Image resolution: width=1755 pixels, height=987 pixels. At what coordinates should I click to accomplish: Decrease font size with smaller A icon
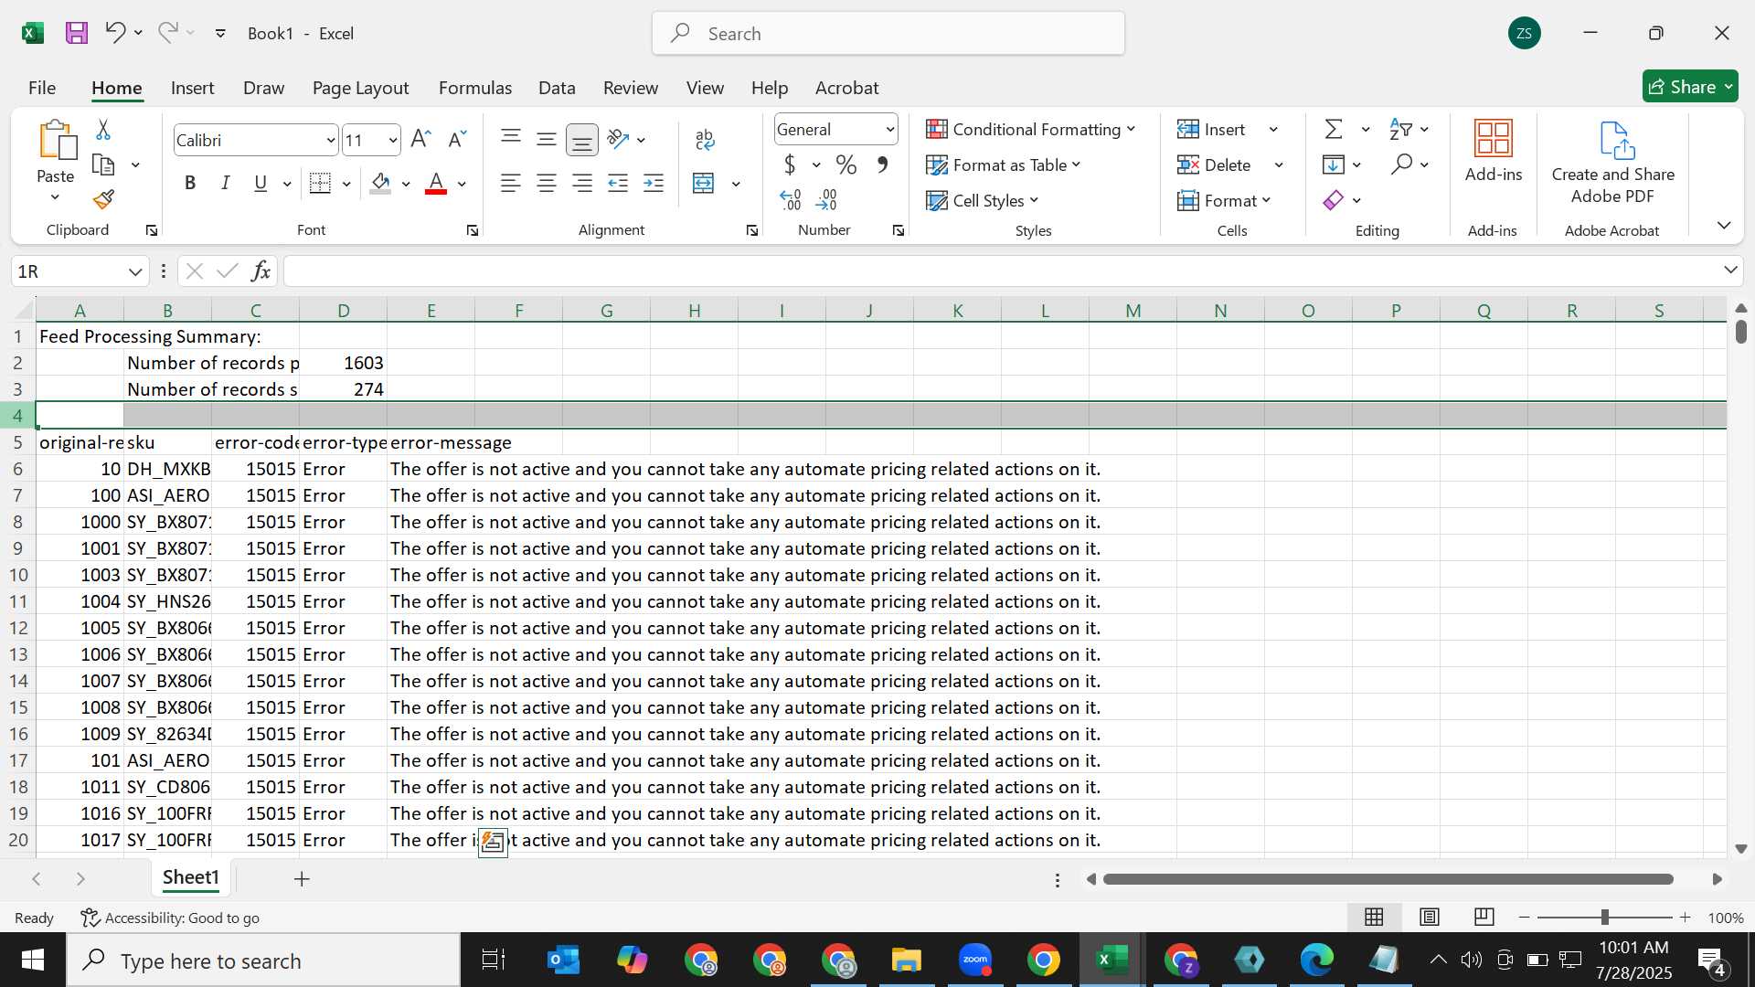pyautogui.click(x=457, y=139)
